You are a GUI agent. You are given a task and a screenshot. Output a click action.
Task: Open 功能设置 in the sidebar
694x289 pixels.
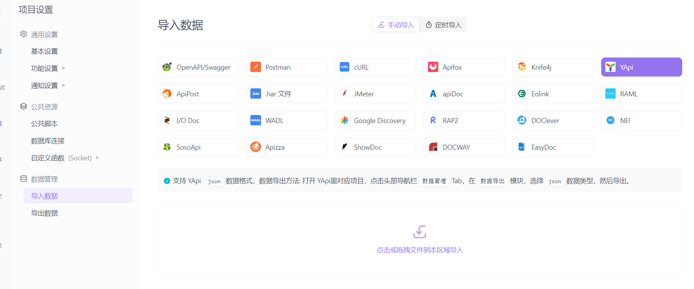coord(45,69)
